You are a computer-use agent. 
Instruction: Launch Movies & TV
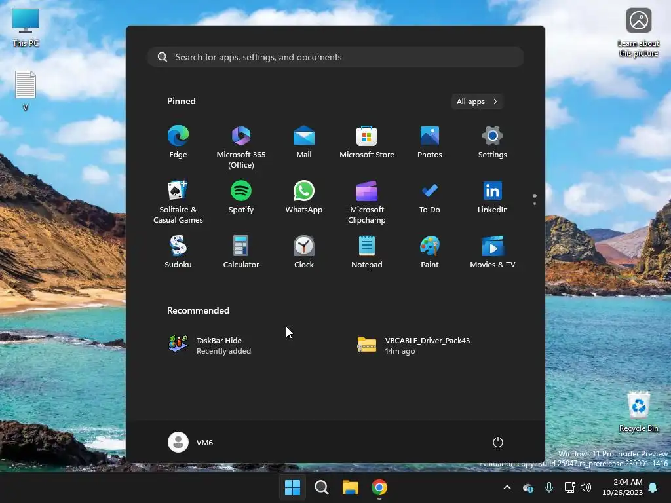(493, 252)
